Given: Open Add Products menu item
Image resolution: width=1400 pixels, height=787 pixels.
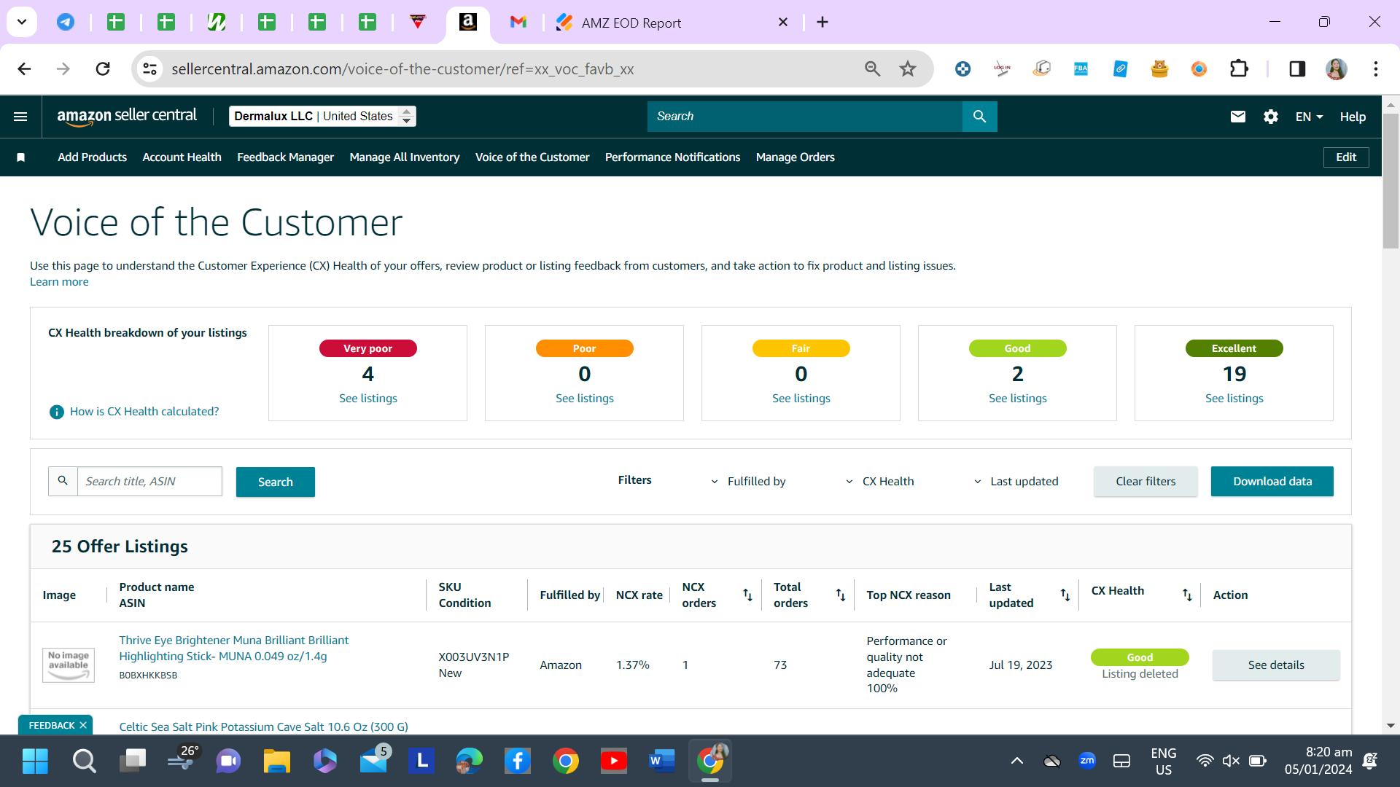Looking at the screenshot, I should [x=92, y=157].
